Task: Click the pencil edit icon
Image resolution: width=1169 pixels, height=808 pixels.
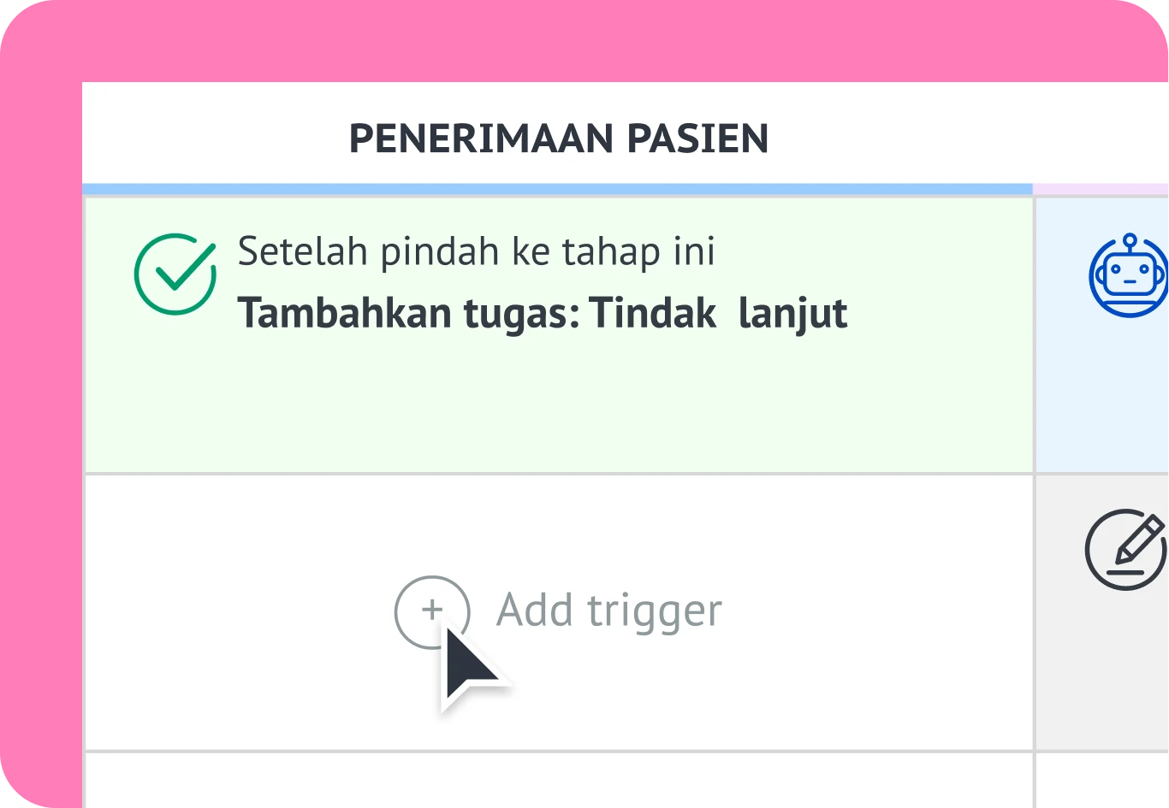Action: (1125, 550)
